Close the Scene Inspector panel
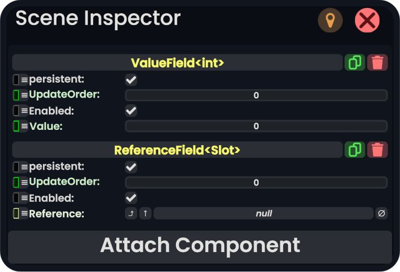 [x=367, y=21]
